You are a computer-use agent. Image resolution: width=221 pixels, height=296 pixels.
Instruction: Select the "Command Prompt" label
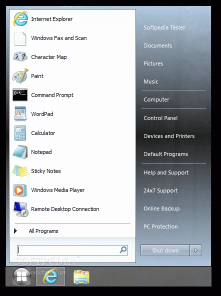(52, 95)
